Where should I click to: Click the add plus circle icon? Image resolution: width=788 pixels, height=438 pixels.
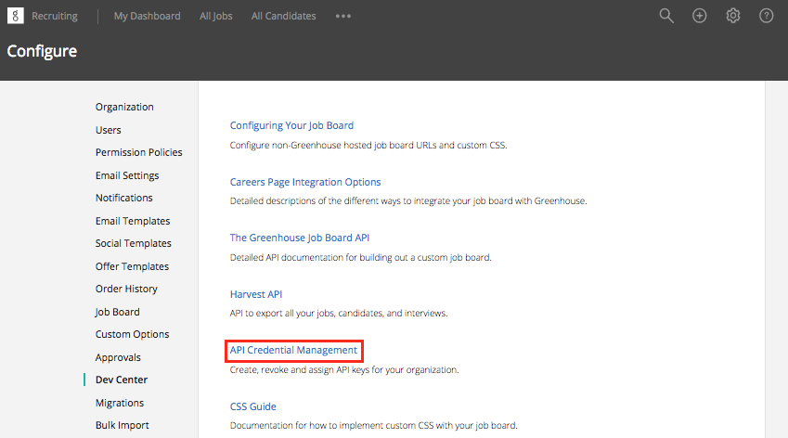pos(700,16)
